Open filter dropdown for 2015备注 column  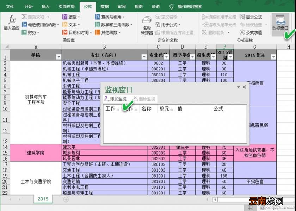(273, 57)
